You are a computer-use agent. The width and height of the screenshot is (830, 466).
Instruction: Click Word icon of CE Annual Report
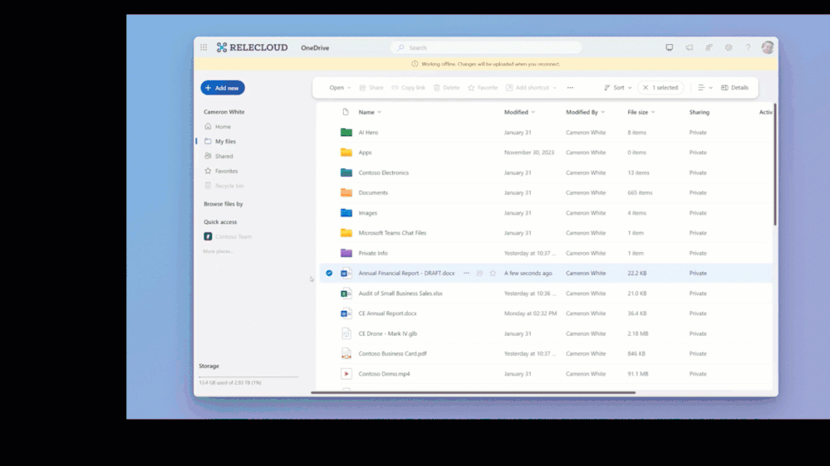click(x=346, y=313)
